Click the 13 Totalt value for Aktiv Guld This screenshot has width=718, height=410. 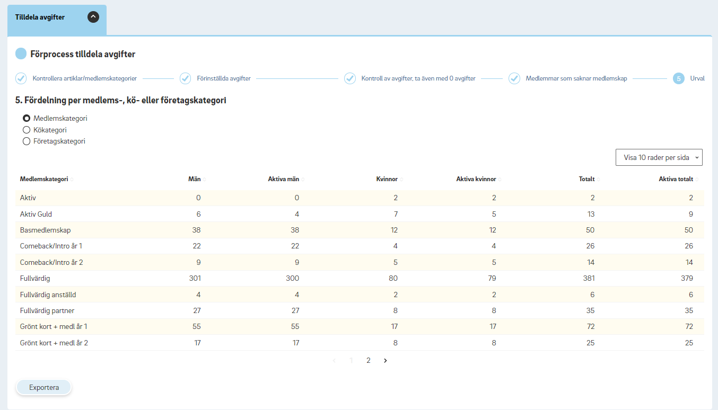point(591,214)
